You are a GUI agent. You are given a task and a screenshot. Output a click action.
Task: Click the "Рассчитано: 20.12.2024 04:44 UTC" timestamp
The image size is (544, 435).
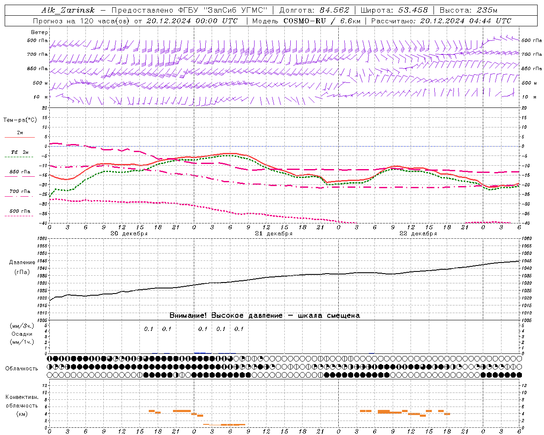point(441,21)
